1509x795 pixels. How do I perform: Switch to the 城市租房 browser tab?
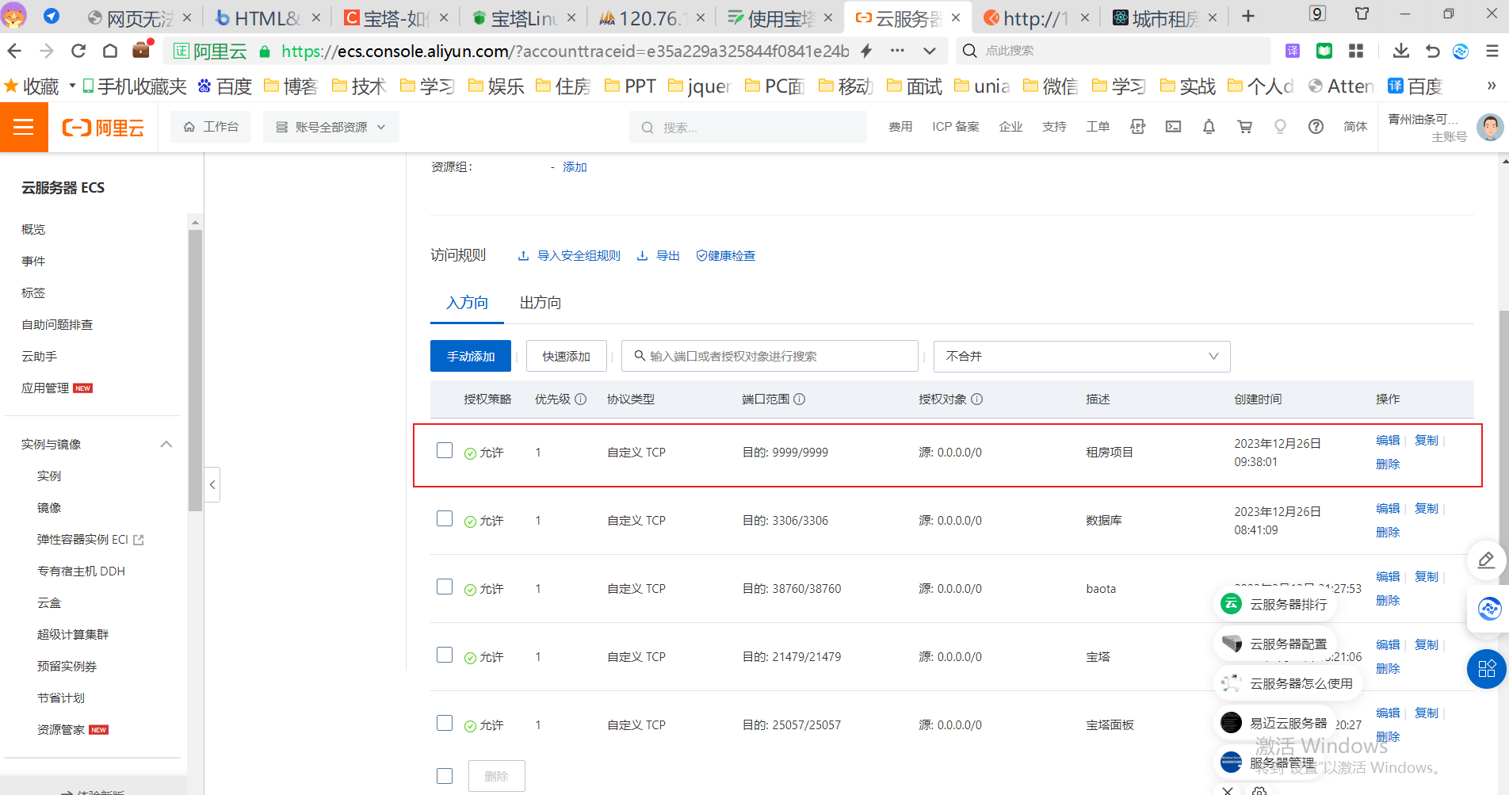(1165, 17)
